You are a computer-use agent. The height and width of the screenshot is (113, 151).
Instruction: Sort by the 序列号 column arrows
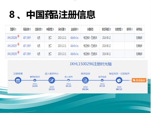click(x=132, y=29)
